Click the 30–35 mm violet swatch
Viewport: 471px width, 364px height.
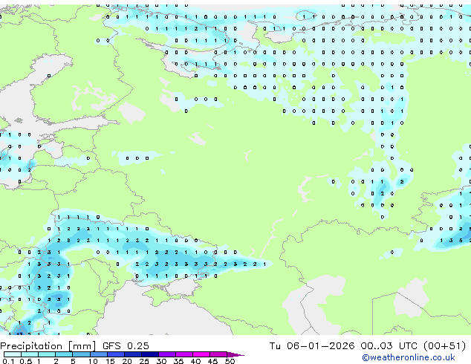pyautogui.click(x=167, y=354)
